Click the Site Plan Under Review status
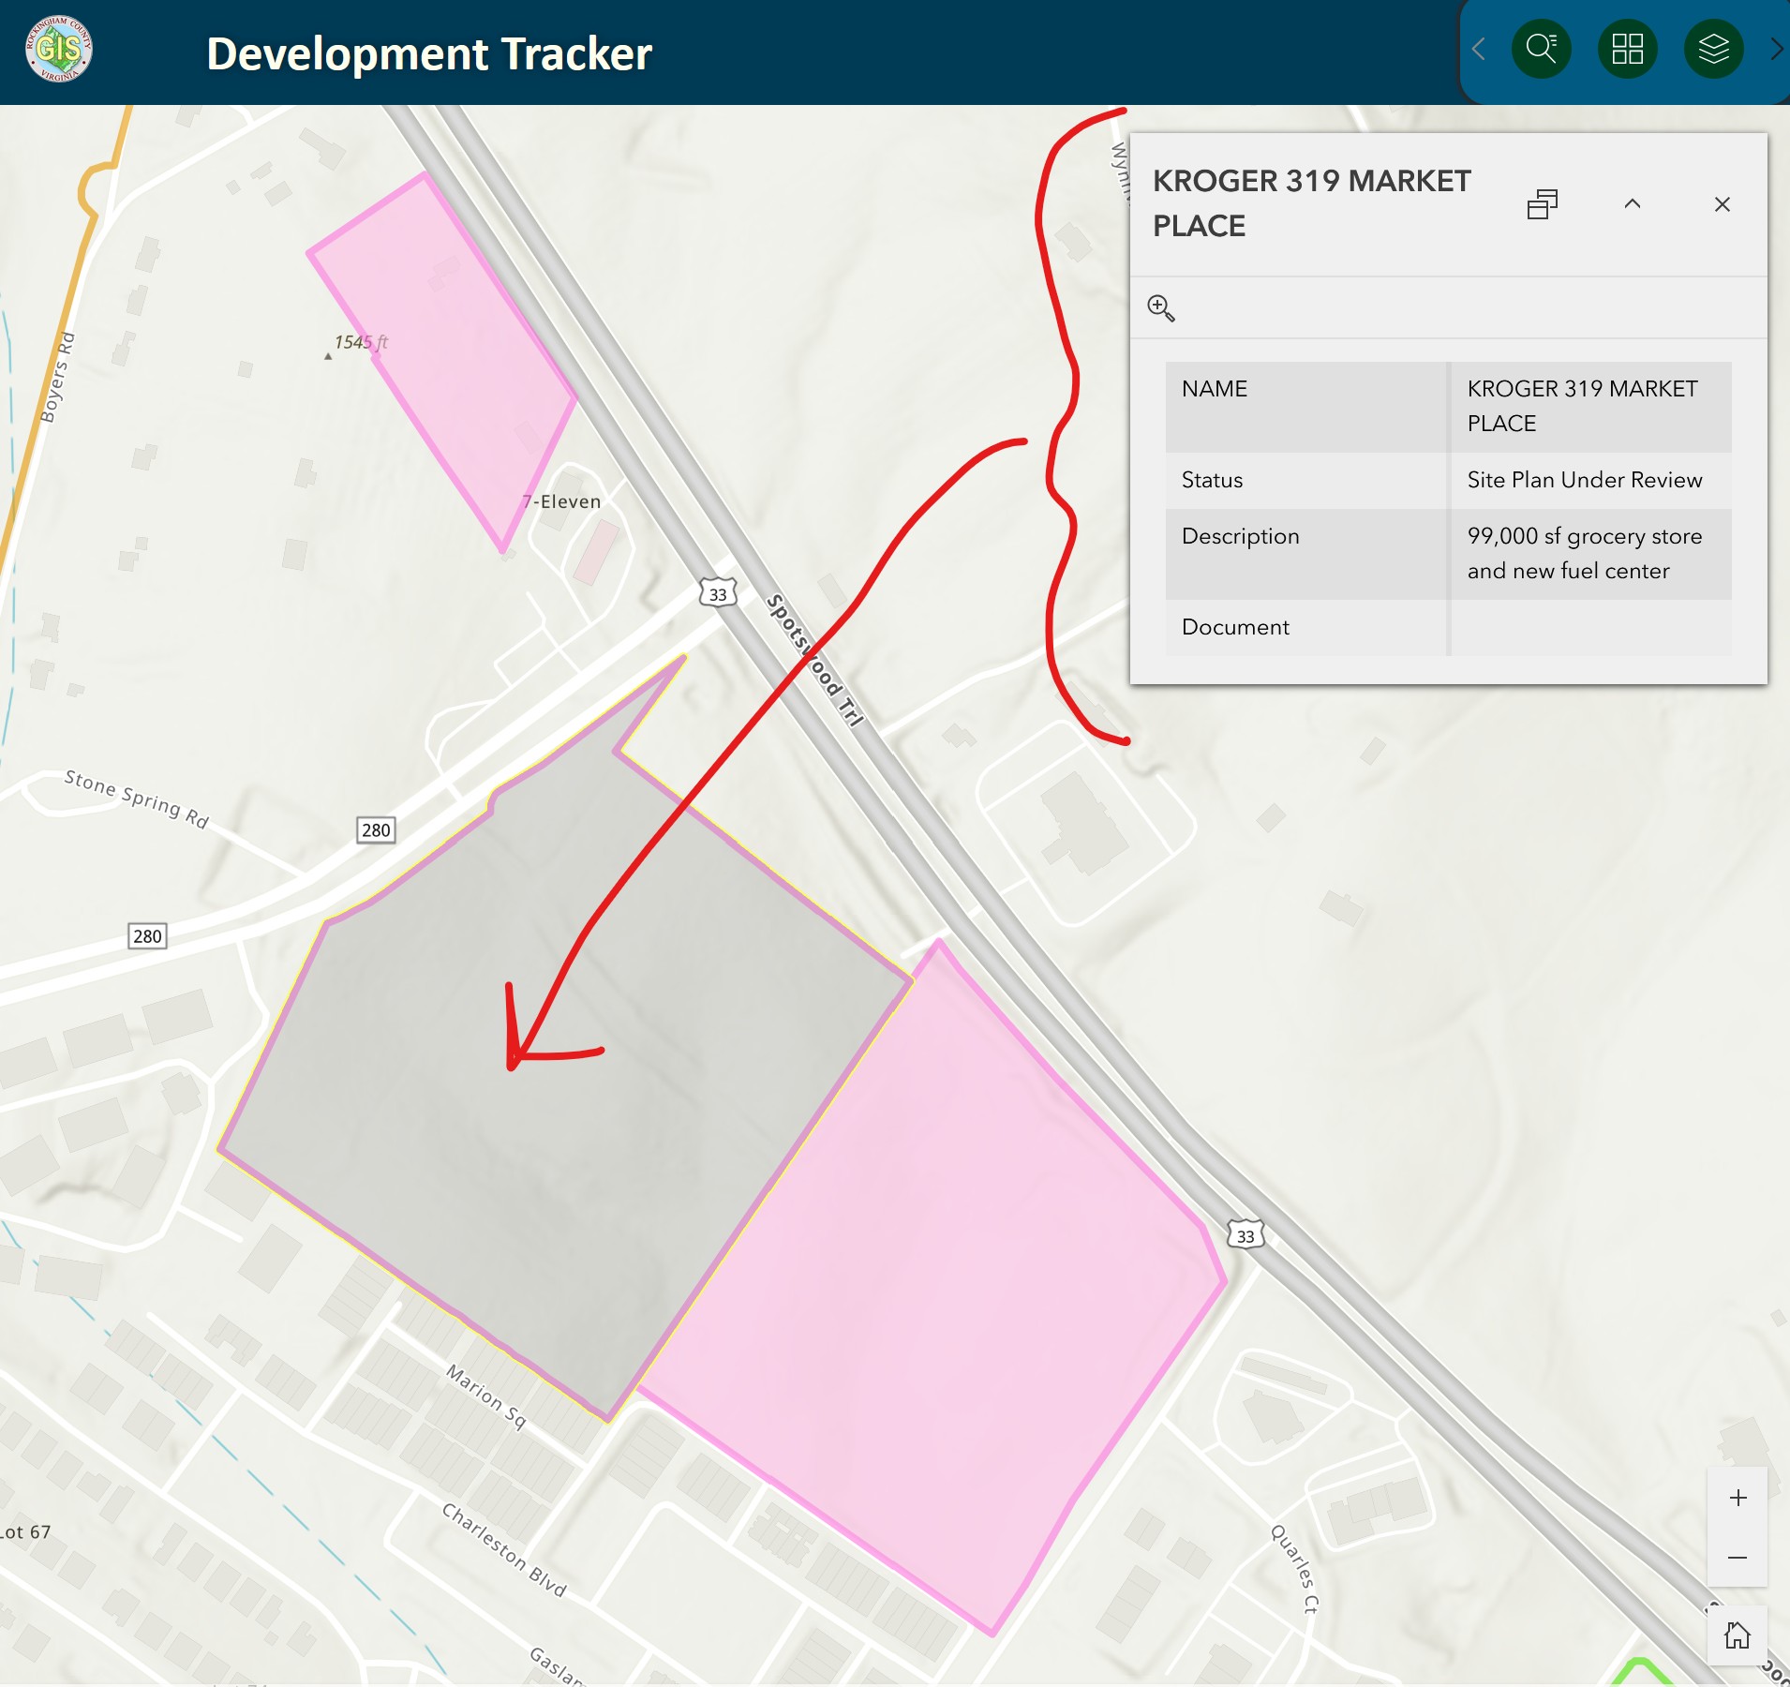 click(x=1584, y=480)
